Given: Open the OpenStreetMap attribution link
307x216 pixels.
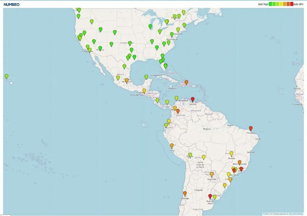Looking at the screenshot, I should tap(296, 214).
